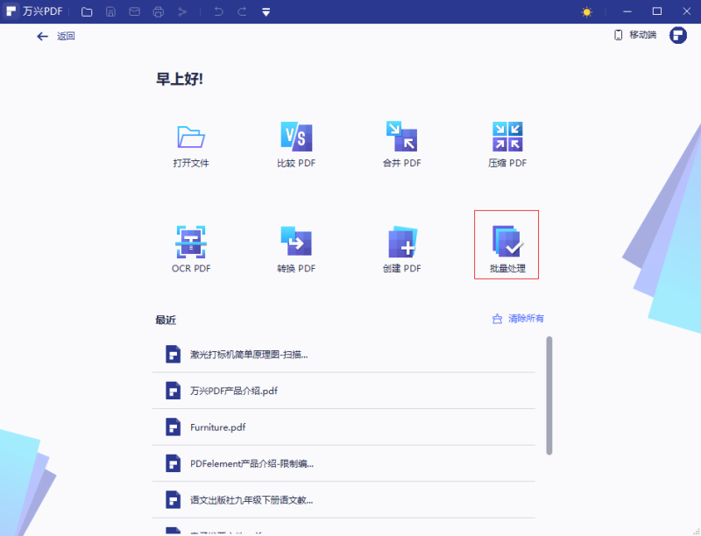Select the OCR PDF tool

click(190, 244)
